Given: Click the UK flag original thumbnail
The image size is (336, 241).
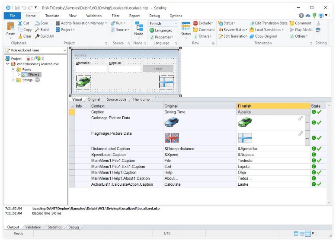Looking at the screenshot, I should click(171, 138).
